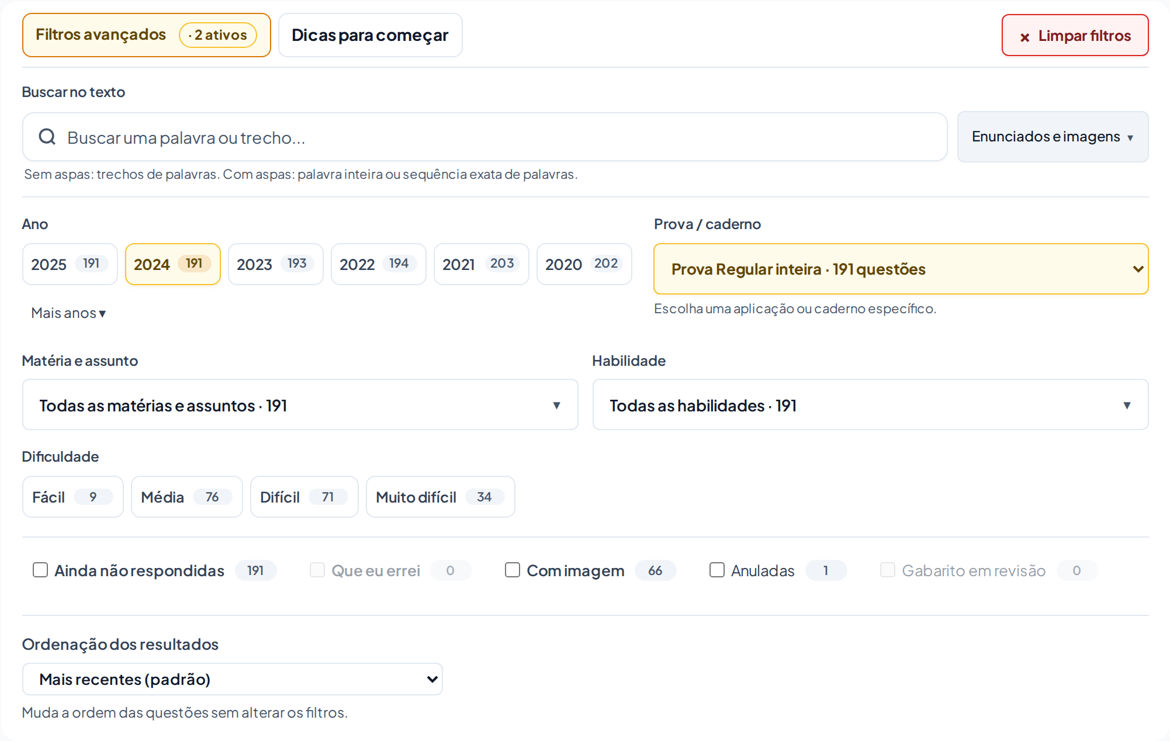Check the Com imagem checkbox

(x=513, y=570)
